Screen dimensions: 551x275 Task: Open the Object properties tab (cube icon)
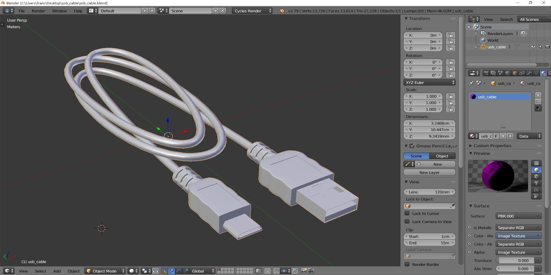(515, 73)
